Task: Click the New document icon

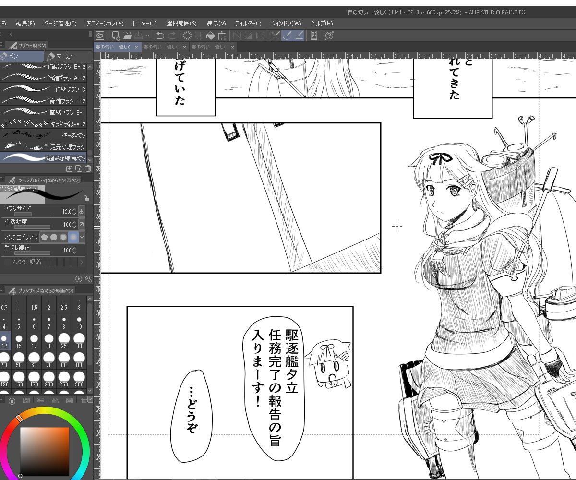Action: point(116,35)
